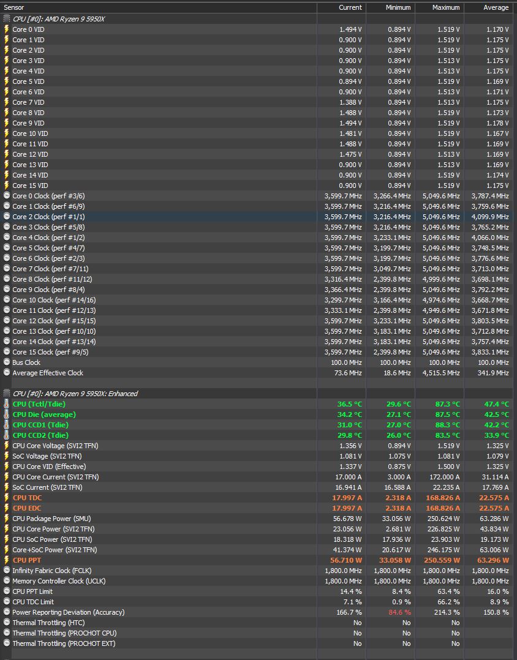Select the Core 1 VID row label
Screen dimensions: 517x660
click(28, 40)
